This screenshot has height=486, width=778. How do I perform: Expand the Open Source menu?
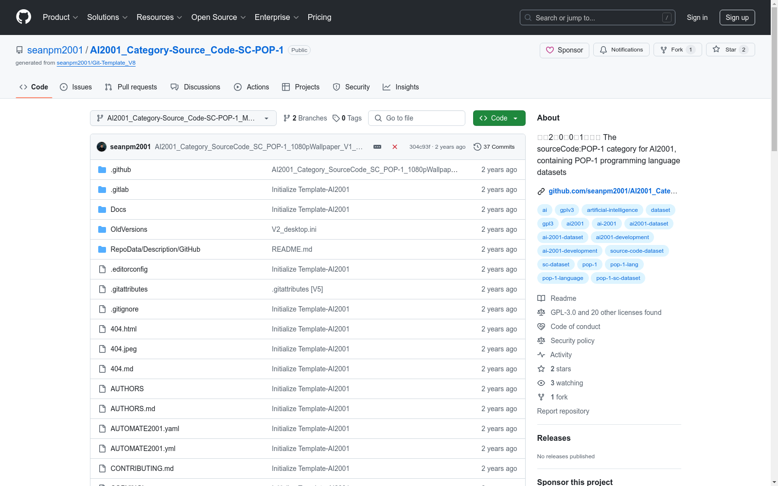219,17
